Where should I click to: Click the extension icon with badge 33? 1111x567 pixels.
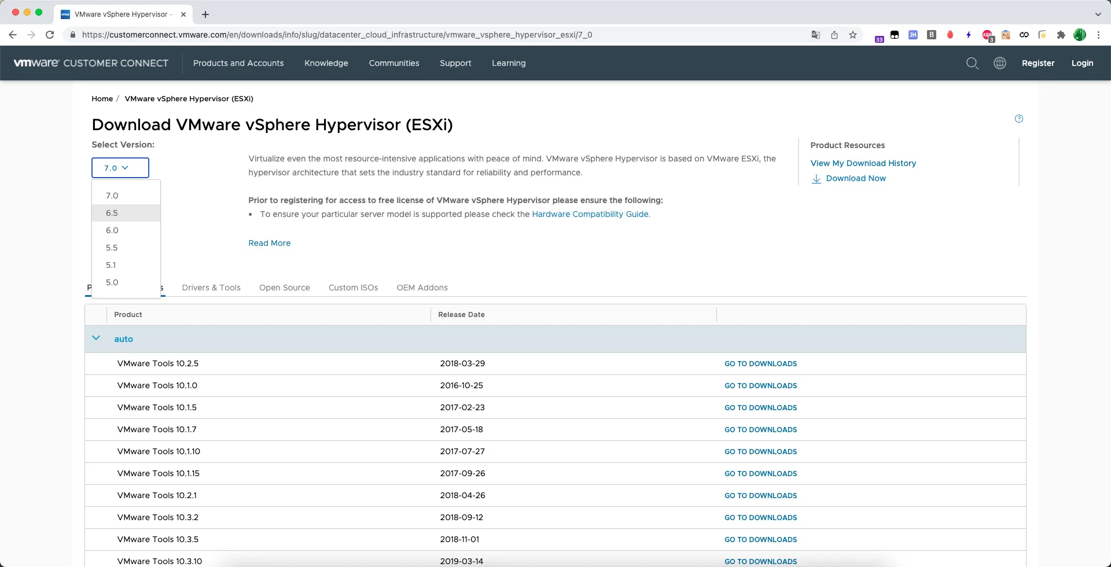[879, 38]
